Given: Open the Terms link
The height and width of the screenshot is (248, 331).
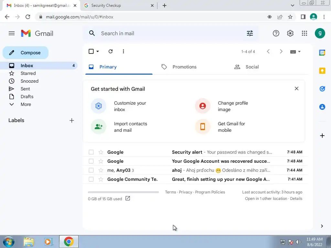Looking at the screenshot, I should click(171, 192).
